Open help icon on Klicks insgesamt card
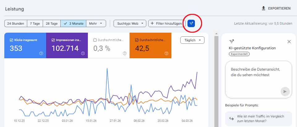Viewport: 297px width, 127px height. click(x=41, y=53)
